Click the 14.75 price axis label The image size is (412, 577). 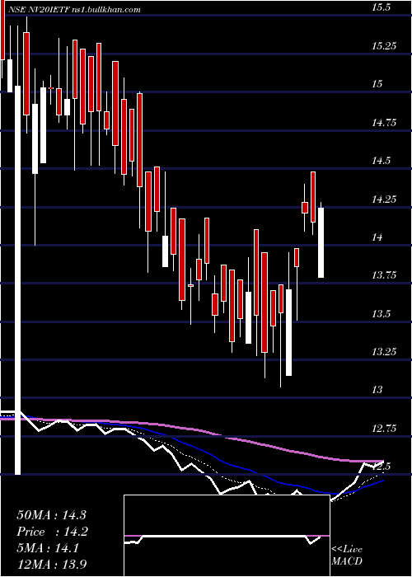(x=384, y=123)
